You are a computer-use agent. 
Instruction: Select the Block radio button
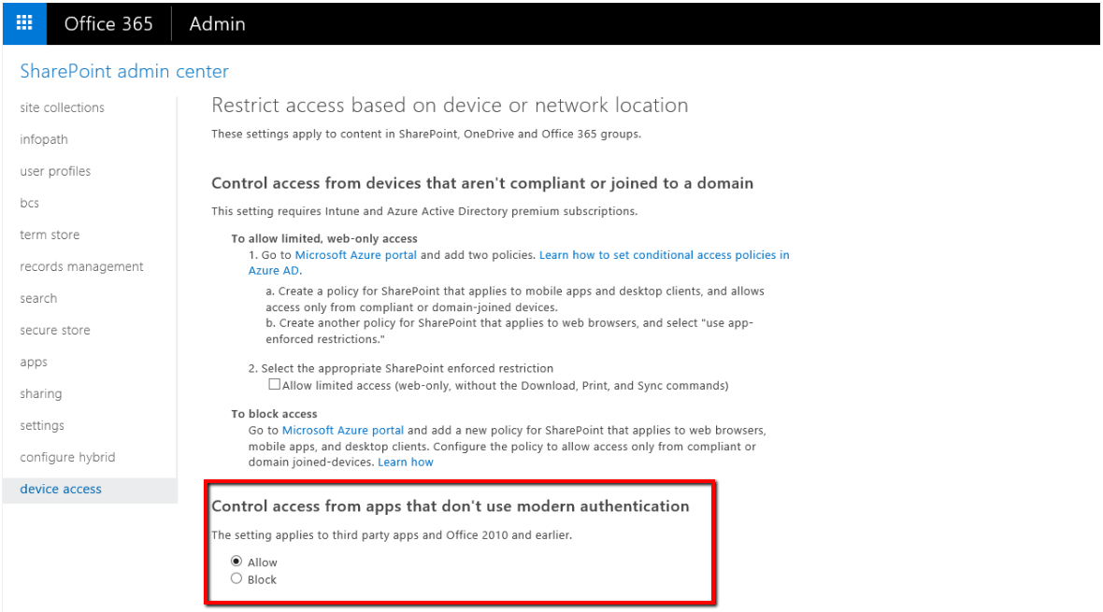[x=236, y=578]
